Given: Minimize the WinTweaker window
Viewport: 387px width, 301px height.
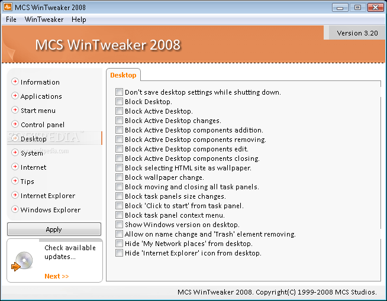Looking at the screenshot, I should 340,8.
